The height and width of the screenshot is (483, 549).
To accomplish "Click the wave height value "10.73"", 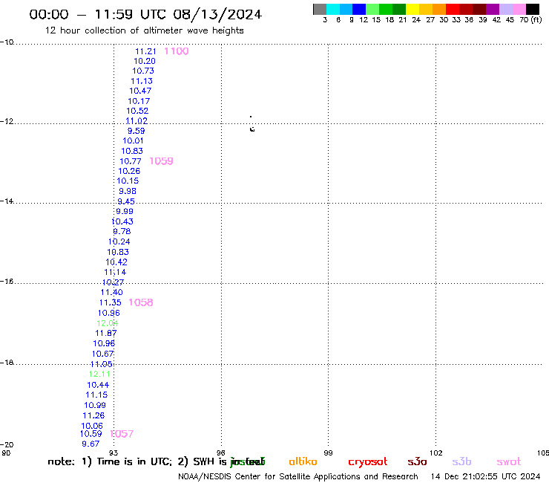I will (x=143, y=71).
